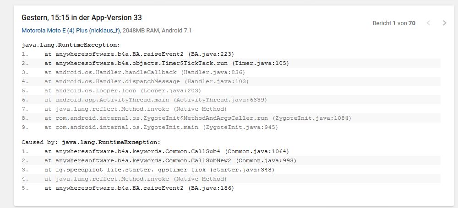The height and width of the screenshot is (208, 458).
Task: Select the Looper.loop stack frame
Action: [x=123, y=91]
